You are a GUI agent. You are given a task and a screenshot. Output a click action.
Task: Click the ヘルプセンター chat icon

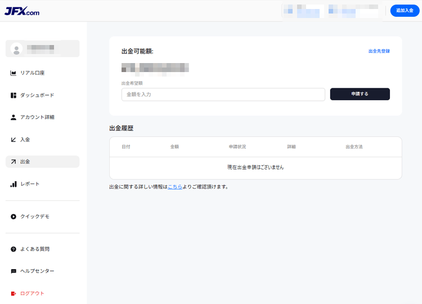click(13, 271)
